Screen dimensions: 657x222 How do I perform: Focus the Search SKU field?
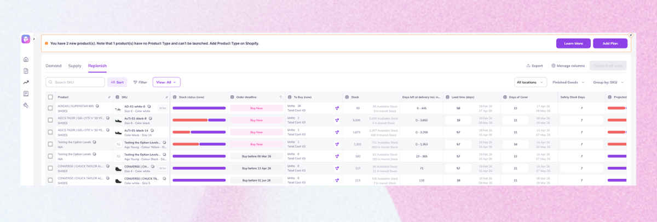(x=76, y=82)
